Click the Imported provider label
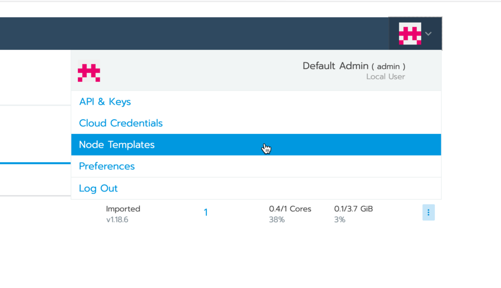501x288 pixels. tap(123, 209)
